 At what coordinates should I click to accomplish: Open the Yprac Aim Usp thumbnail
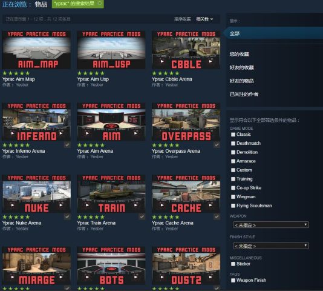click(111, 50)
